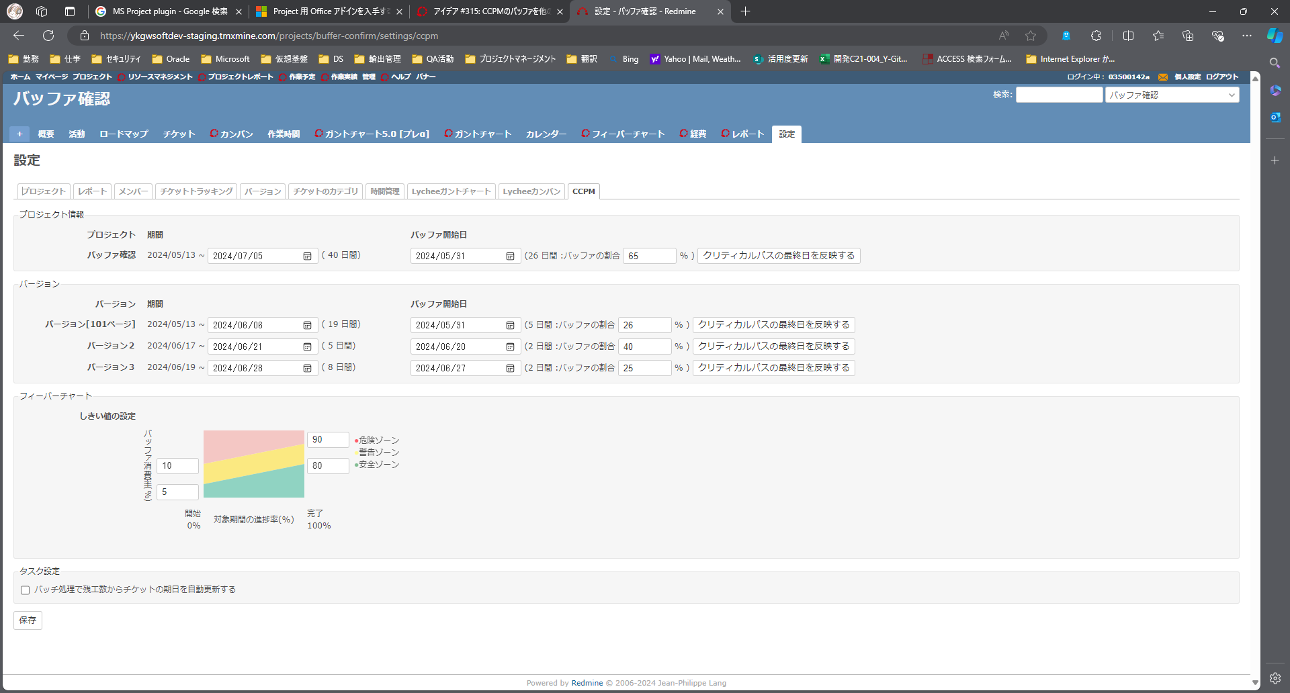Click the plus icon in project menu

pos(19,134)
